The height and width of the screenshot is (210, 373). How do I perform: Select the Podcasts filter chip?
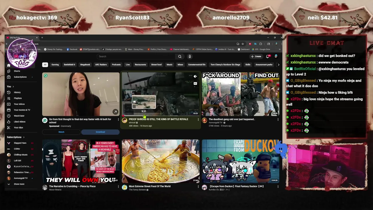click(x=116, y=65)
